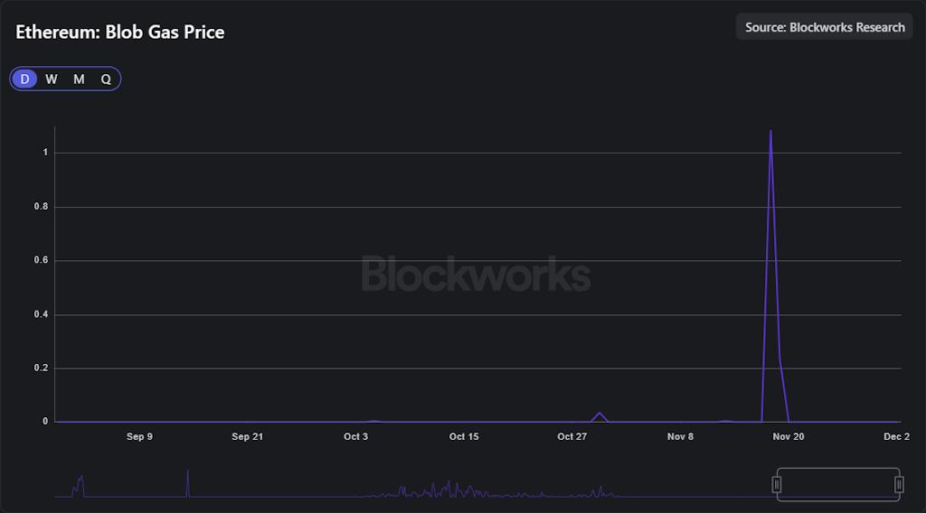Click the peak of the November spike
Viewport: 926px width, 513px height.
770,132
